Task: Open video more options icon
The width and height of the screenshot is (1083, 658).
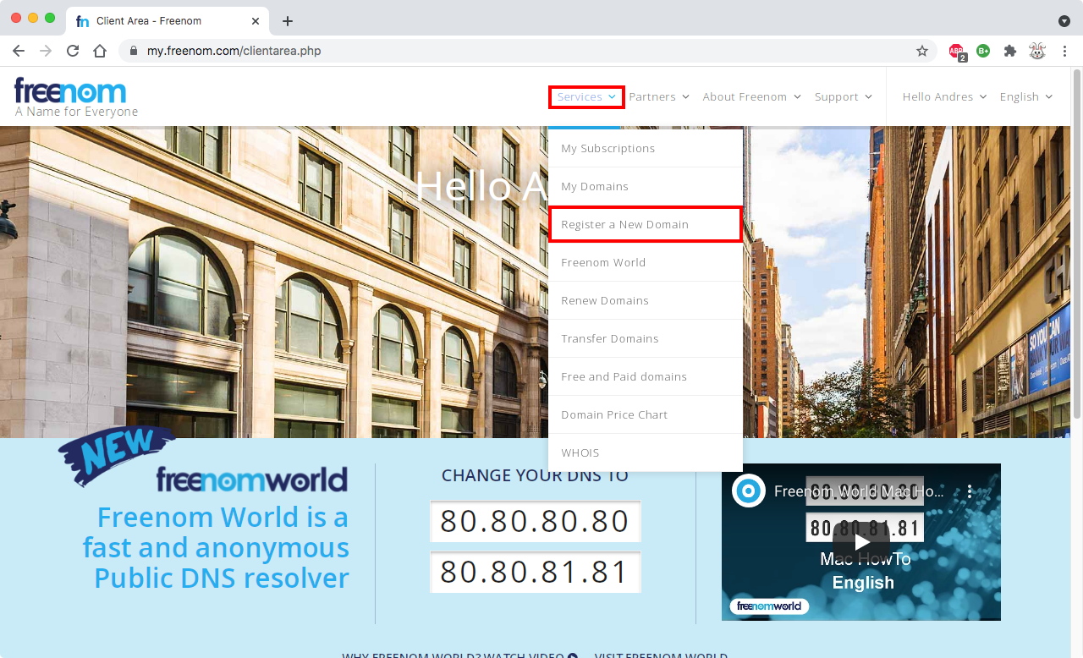Action: [970, 491]
